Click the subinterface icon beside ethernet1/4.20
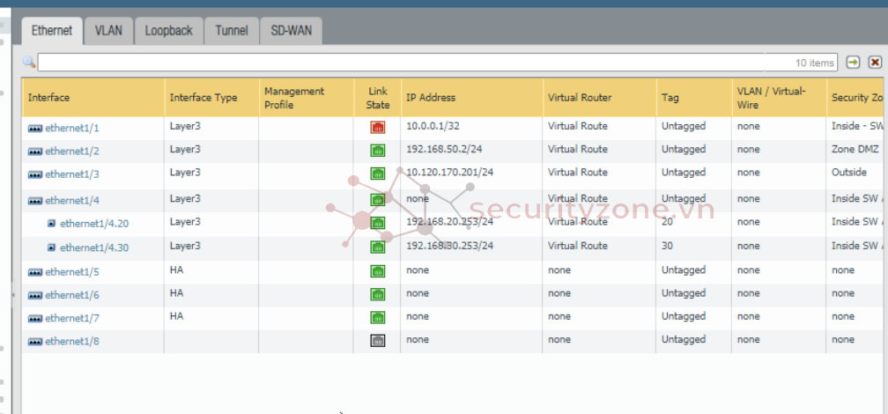Viewport: 888px width, 414px height. pyautogui.click(x=51, y=224)
